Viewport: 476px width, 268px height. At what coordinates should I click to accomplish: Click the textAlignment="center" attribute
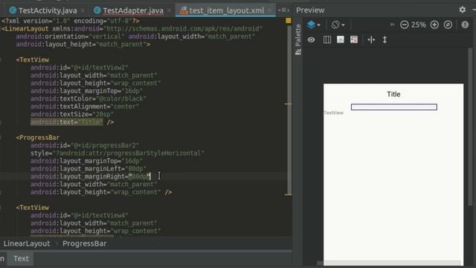point(85,106)
